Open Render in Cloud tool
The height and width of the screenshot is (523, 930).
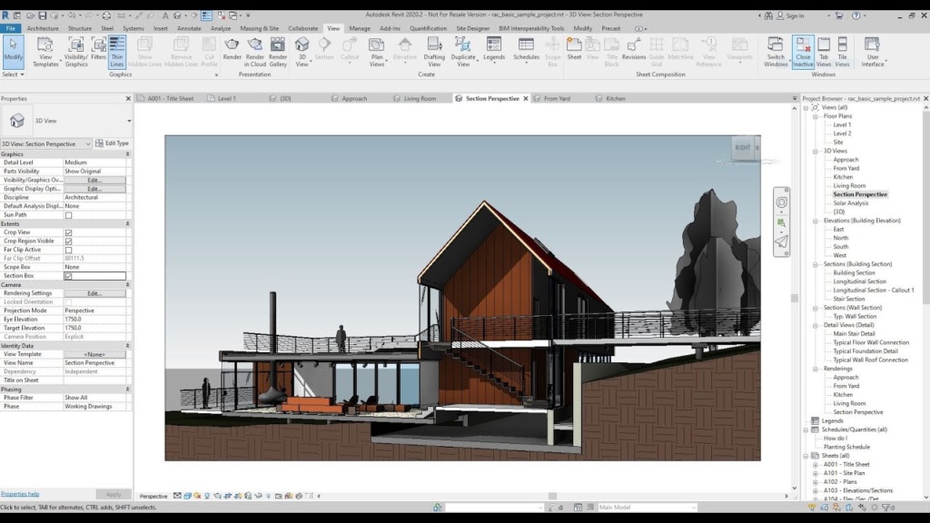coord(255,49)
